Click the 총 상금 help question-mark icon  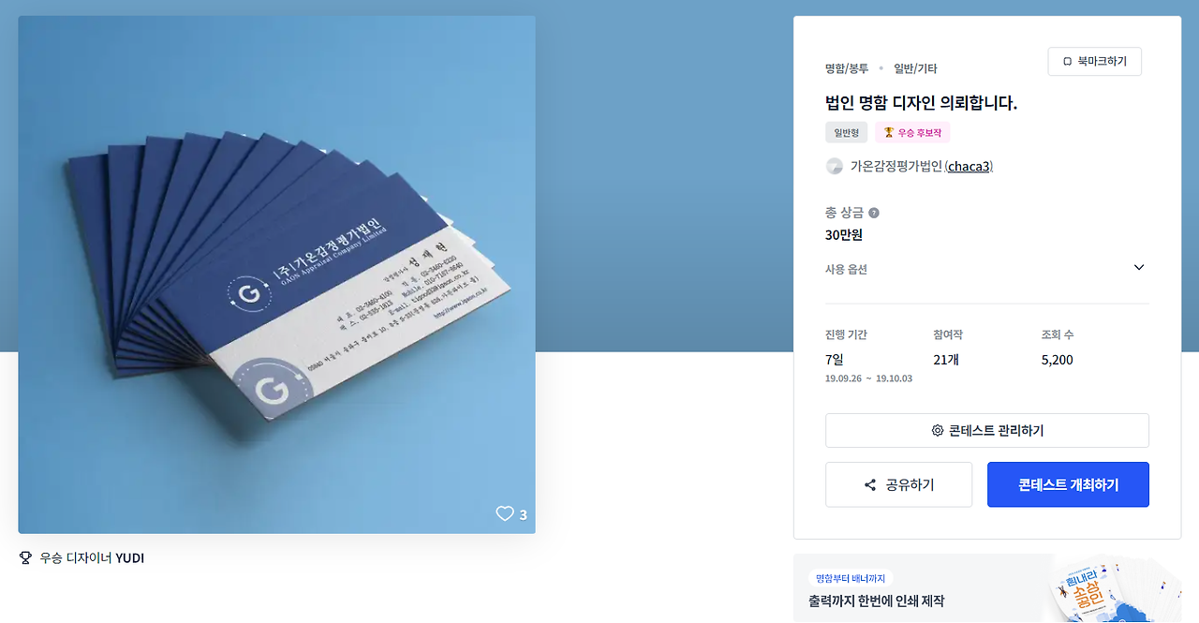pyautogui.click(x=874, y=213)
